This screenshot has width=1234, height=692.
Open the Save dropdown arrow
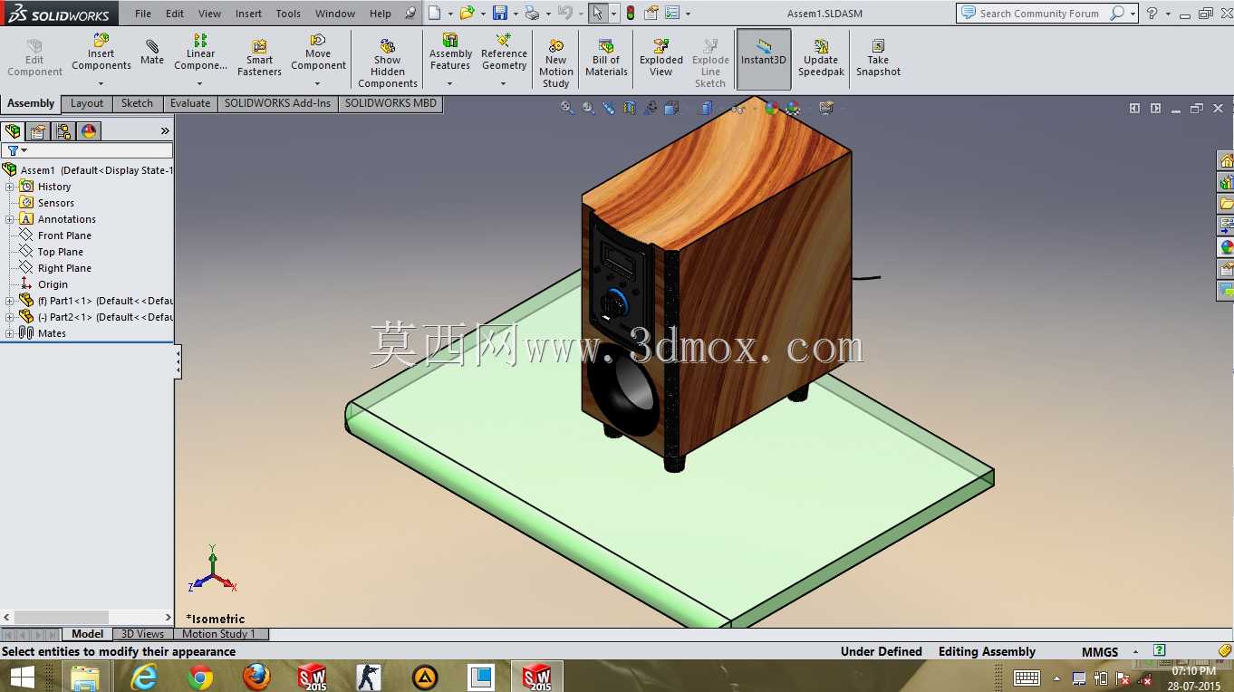[x=516, y=14]
